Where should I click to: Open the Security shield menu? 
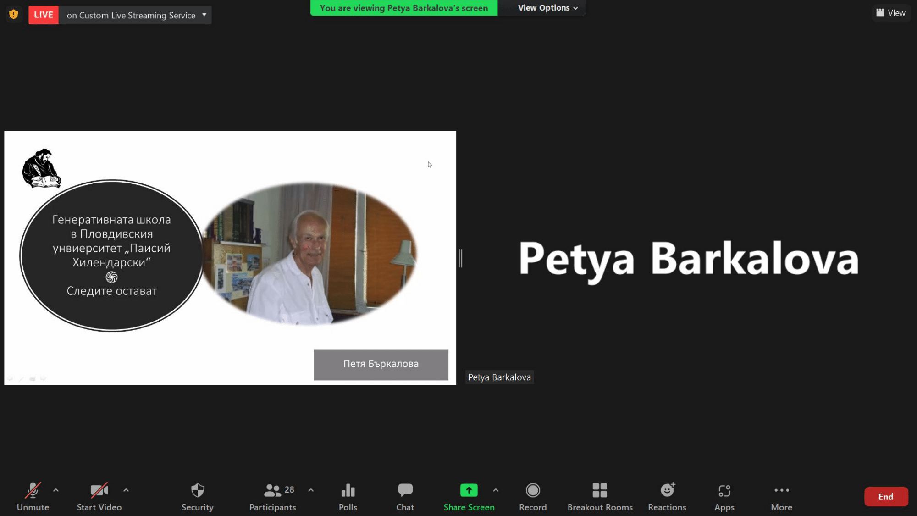(x=197, y=496)
